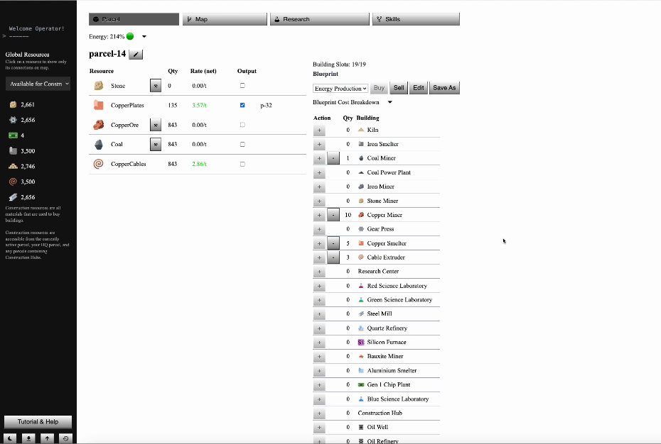Open the Research tab

320,19
